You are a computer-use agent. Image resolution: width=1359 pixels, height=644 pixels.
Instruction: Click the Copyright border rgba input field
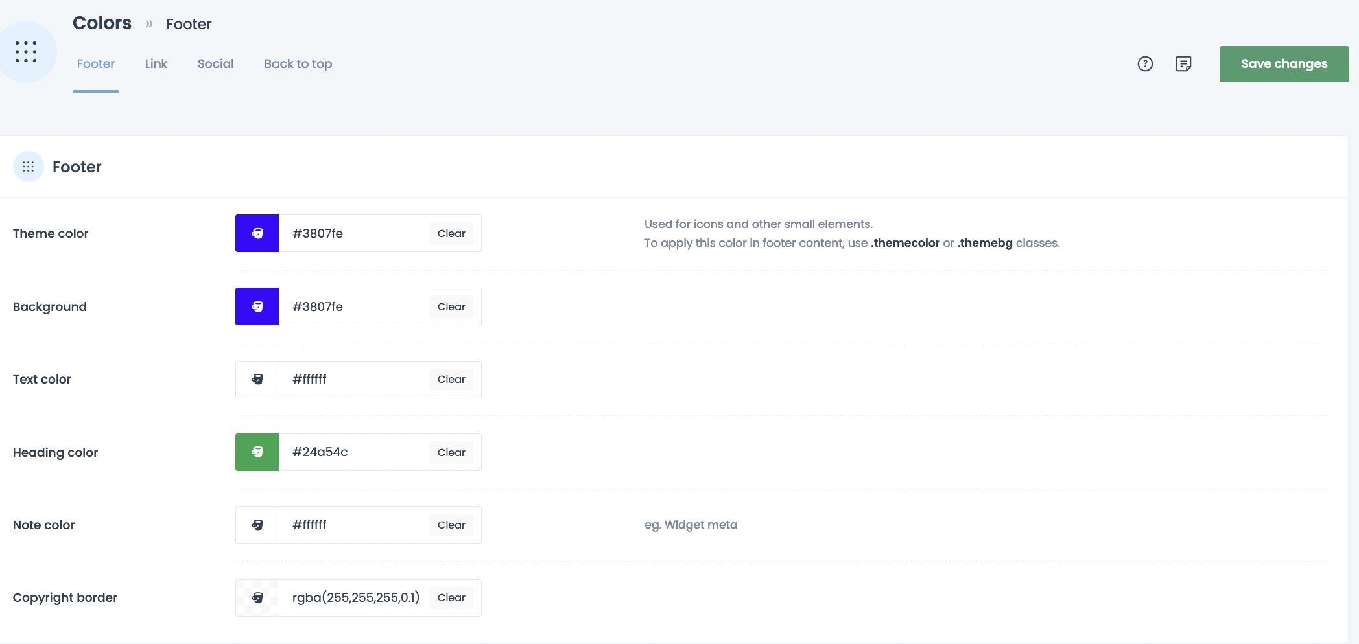[x=354, y=597]
